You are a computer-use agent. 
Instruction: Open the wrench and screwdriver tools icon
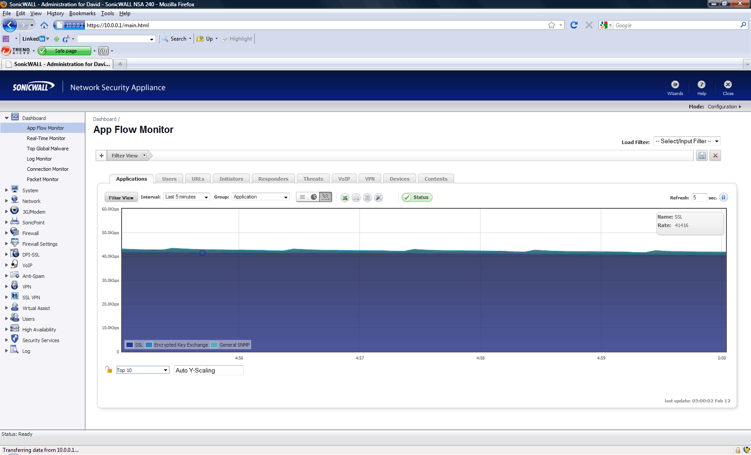coord(378,198)
